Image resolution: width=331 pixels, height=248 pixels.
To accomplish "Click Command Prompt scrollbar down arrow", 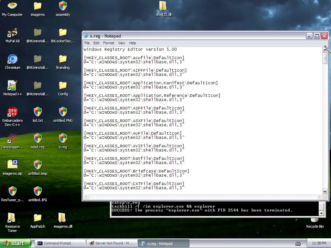I will click(x=321, y=213).
